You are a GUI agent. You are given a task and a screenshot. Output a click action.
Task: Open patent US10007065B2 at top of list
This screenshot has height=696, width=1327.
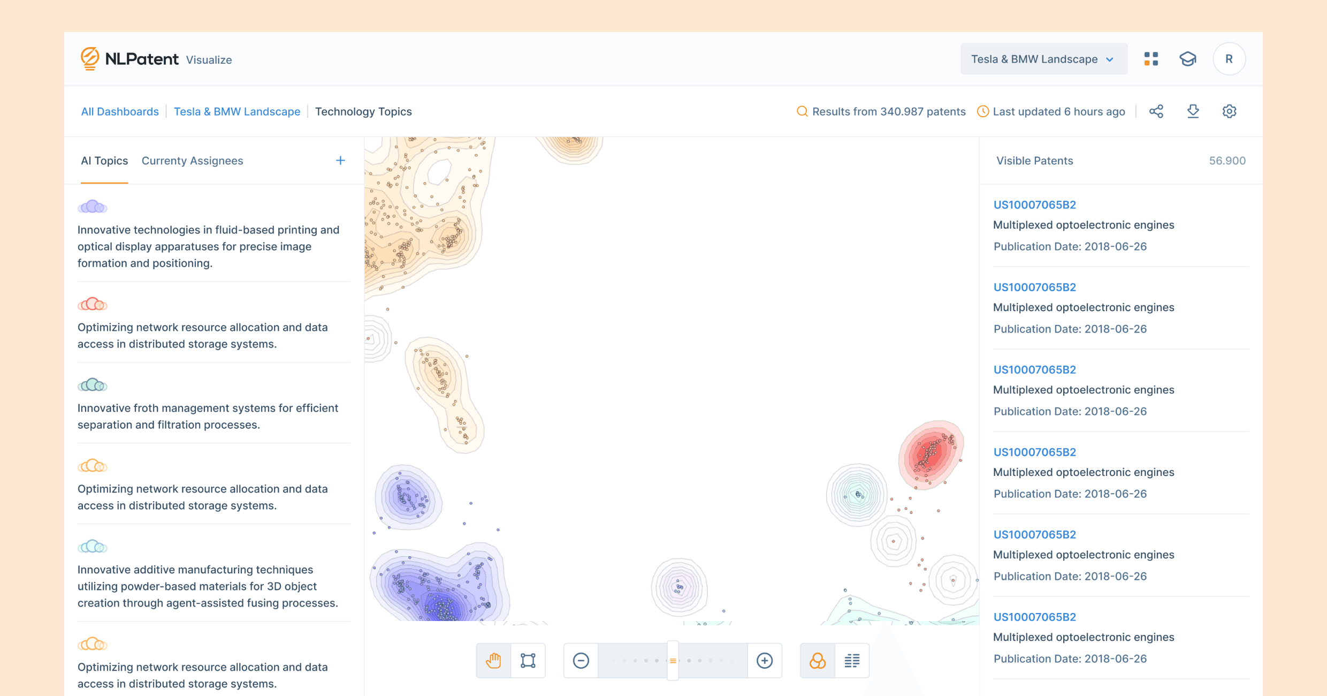[x=1034, y=205]
